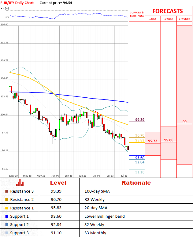Image resolution: width=193 pixels, height=237 pixels.
Task: Click the 95.86 one-week forecast value
Action: coord(169,140)
